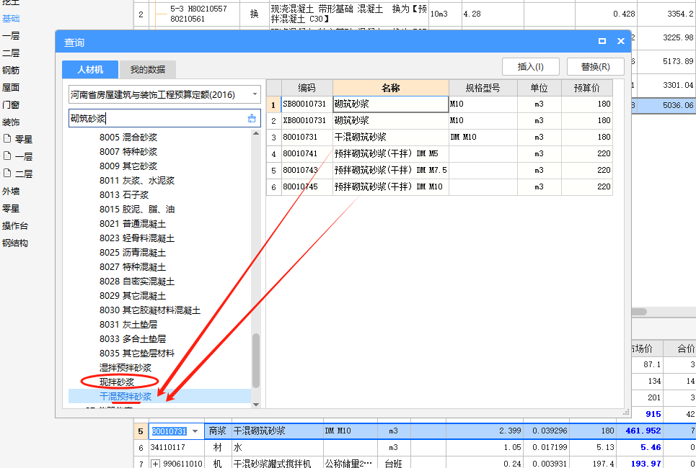The image size is (696, 468).
Task: Click the tree scrollbar up arrow
Action: 255,133
